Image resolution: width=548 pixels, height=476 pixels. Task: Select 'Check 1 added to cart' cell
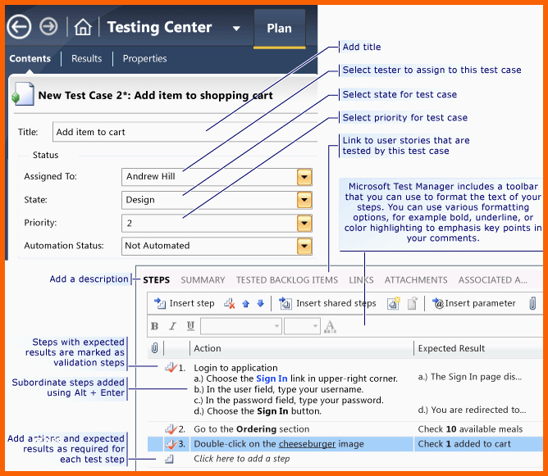(464, 444)
